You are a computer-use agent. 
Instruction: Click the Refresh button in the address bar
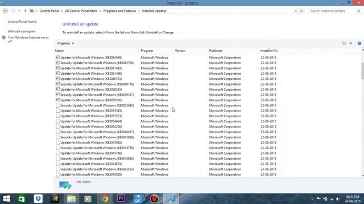pyautogui.click(x=301, y=11)
